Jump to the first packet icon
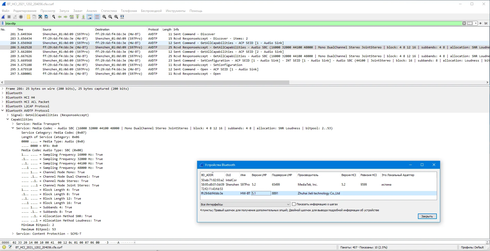The height and width of the screenshot is (251, 490). click(x=77, y=17)
